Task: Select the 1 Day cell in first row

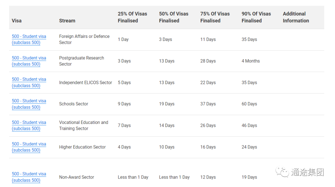Action: click(123, 39)
